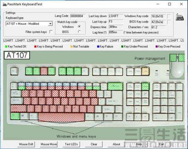The image size is (188, 149).
Task: Click the keyboard icon in the Settings panel
Action: pyautogui.click(x=180, y=17)
